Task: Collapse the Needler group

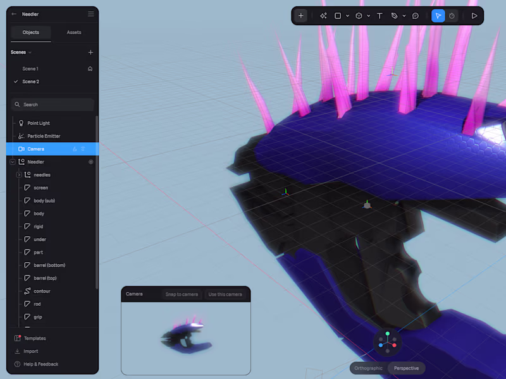Action: click(x=13, y=162)
